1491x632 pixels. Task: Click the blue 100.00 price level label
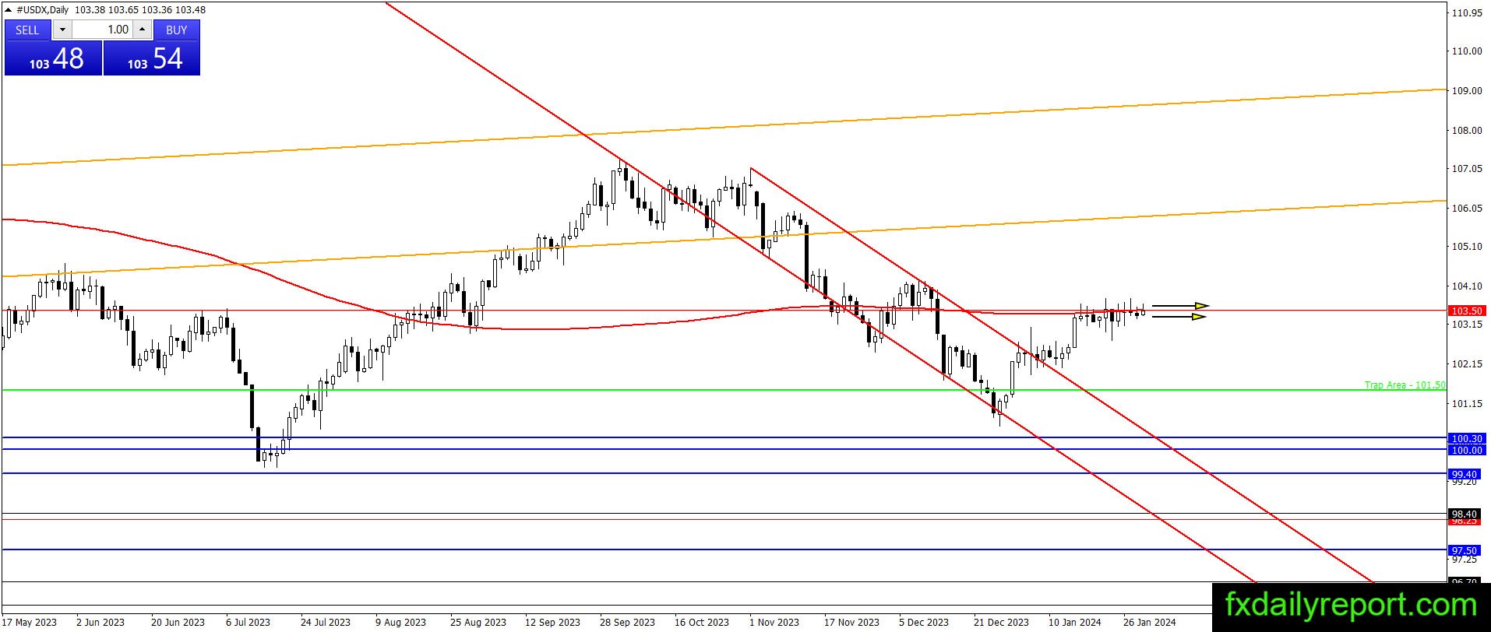pos(1466,450)
